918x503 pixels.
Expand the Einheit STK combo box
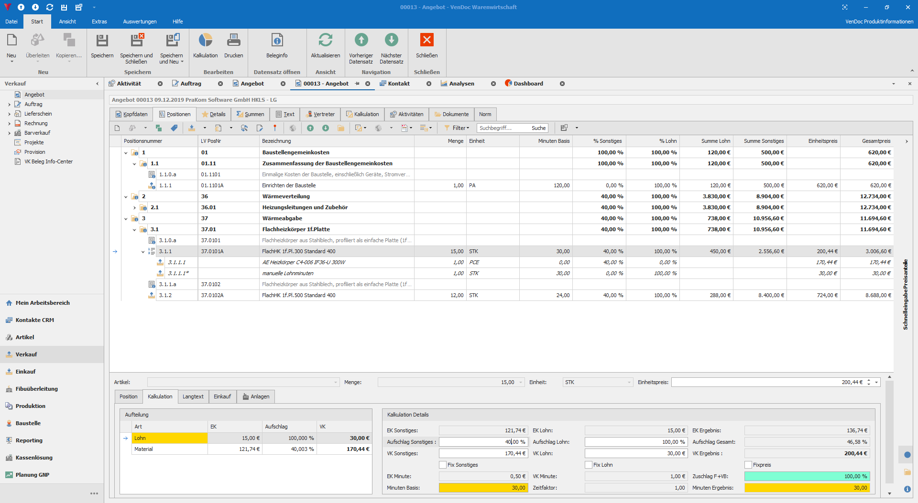coord(629,382)
